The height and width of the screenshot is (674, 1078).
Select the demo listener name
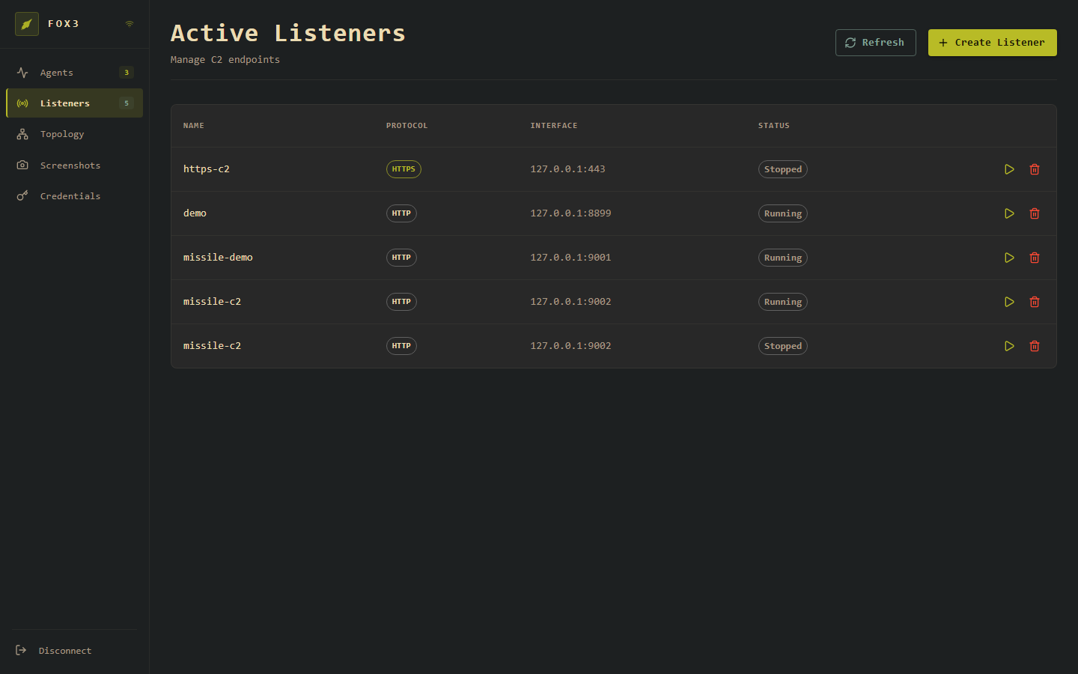coord(195,213)
